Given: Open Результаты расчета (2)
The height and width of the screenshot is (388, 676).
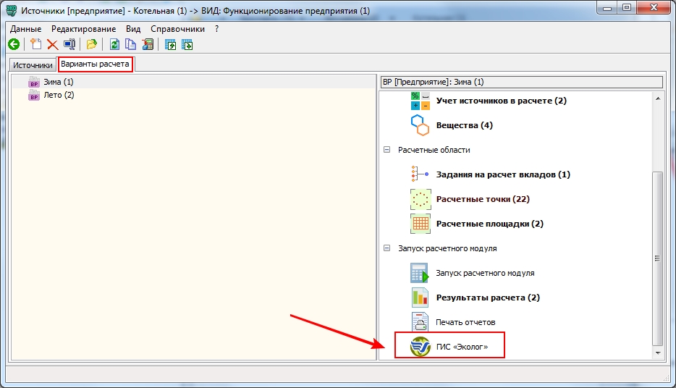Looking at the screenshot, I should click(x=488, y=298).
